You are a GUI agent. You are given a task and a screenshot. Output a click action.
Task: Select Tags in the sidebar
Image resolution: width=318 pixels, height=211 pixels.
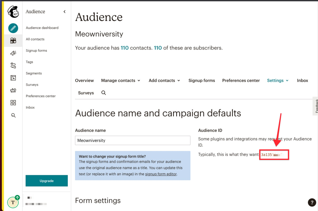click(x=29, y=62)
